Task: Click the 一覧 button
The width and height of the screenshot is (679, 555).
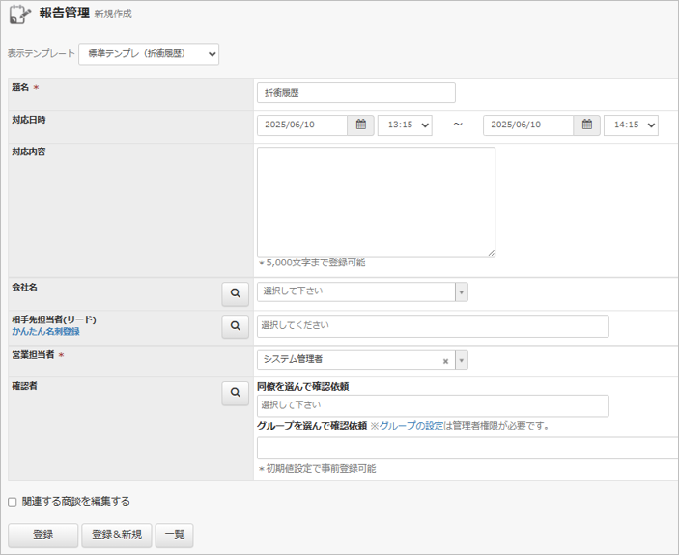Action: [175, 535]
